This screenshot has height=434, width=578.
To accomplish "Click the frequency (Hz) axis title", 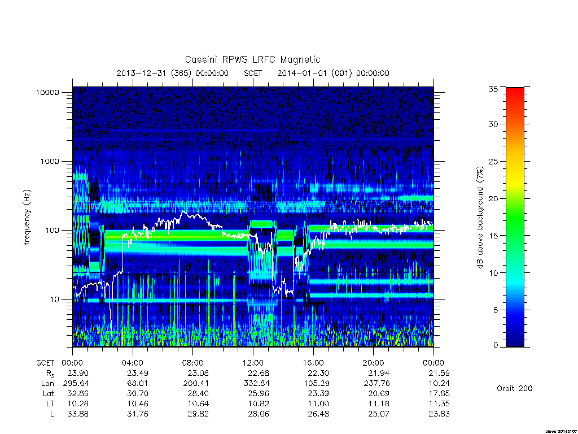I will [27, 218].
